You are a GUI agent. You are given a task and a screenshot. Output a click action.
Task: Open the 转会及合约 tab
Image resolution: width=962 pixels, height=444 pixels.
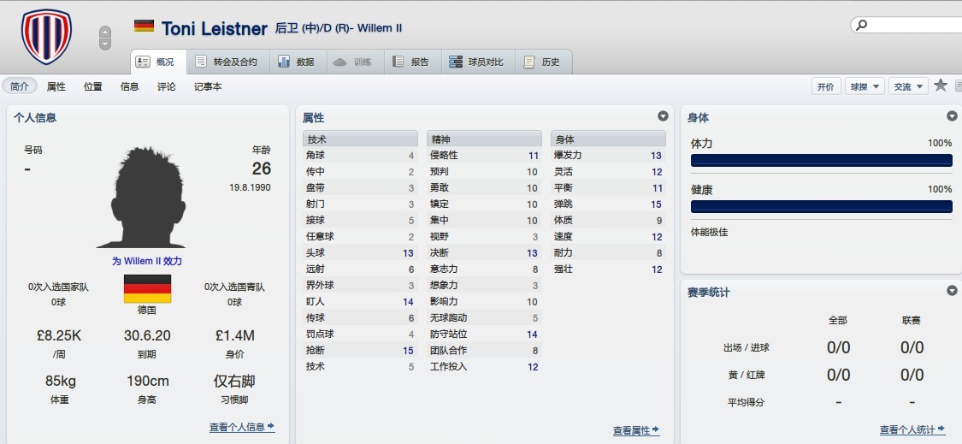tap(228, 62)
